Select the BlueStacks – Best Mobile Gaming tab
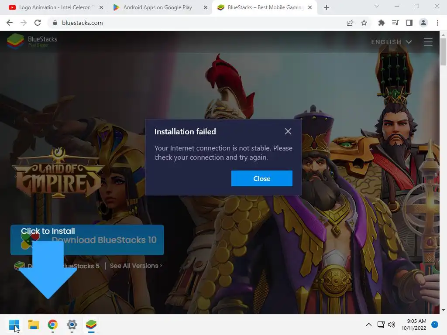447x335 pixels. [265, 7]
